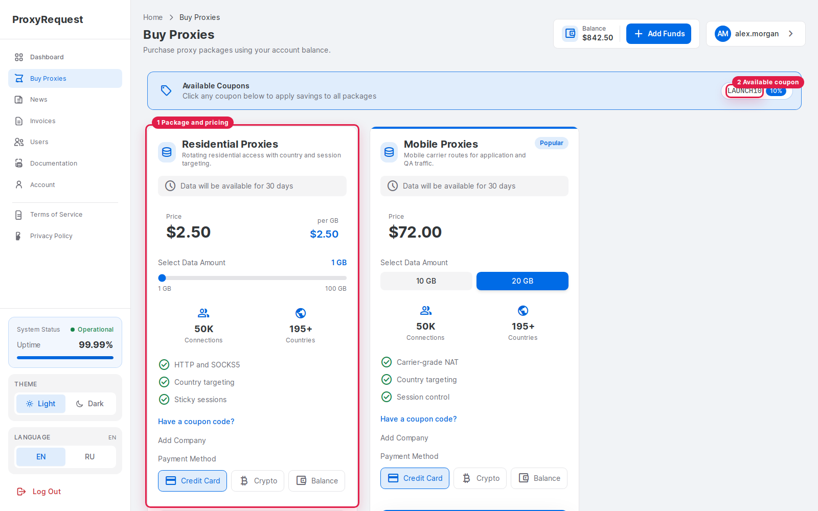Click the Popular badge on Mobile Proxies

[x=552, y=143]
